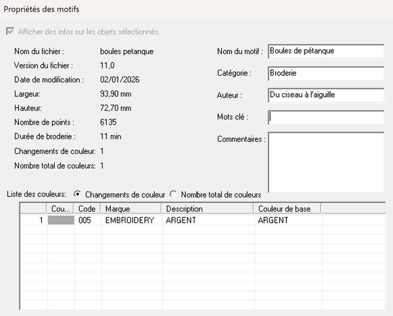This screenshot has height=316, width=393.
Task: Click the 'Cou...' column header
Action: pos(61,209)
